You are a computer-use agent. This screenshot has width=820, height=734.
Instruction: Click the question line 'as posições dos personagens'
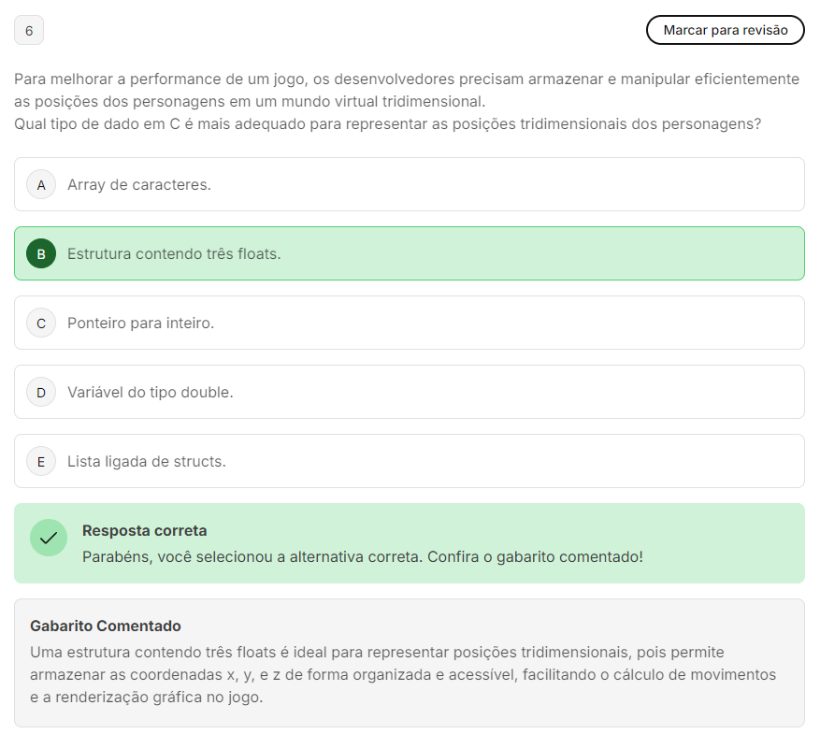[250, 102]
